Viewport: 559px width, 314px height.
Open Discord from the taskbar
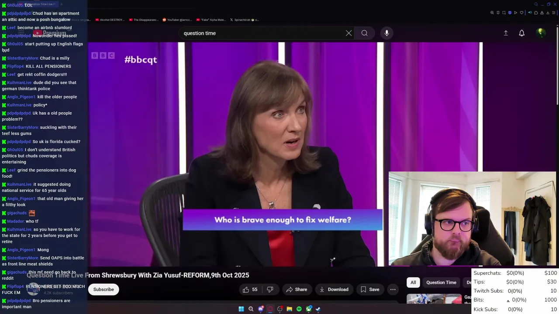point(261,309)
